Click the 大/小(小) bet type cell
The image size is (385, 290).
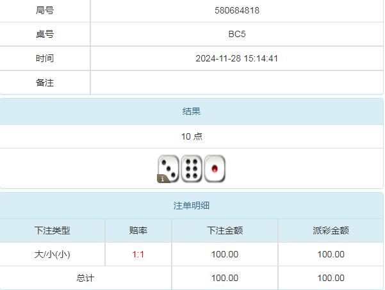coord(53,254)
